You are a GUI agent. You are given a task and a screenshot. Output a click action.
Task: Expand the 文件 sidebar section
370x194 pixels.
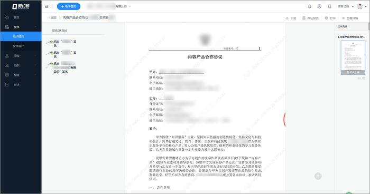coord(21,27)
